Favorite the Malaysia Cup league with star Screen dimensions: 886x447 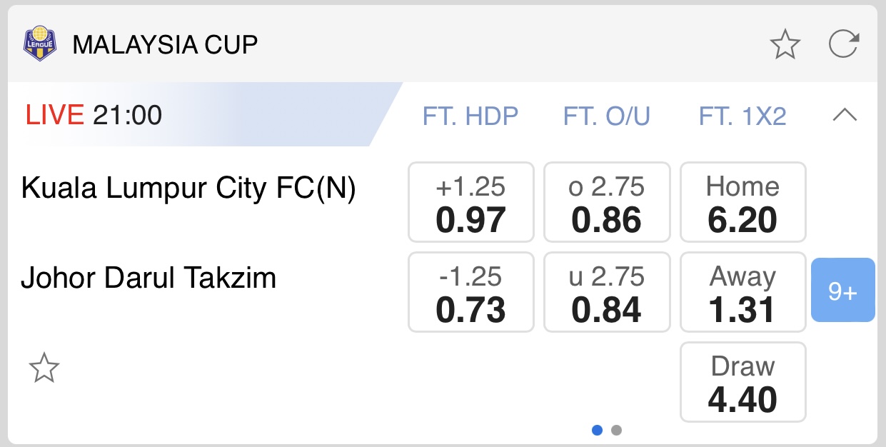(785, 45)
